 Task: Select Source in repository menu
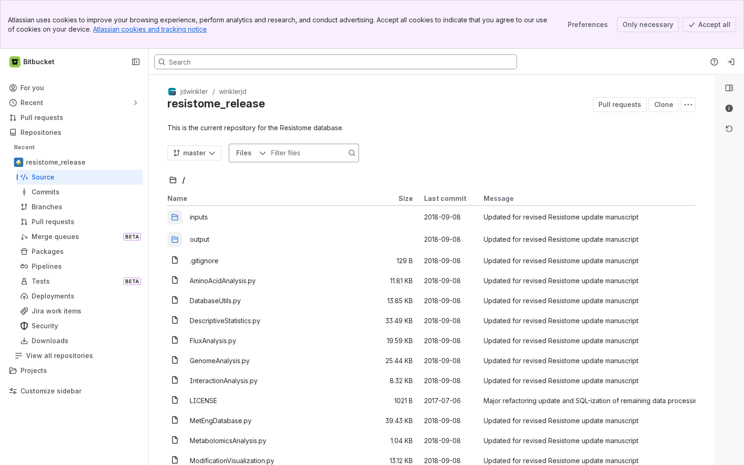(x=80, y=177)
